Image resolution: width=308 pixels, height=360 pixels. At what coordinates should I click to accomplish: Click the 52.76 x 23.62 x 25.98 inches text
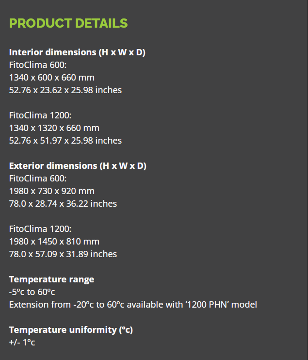tap(65, 90)
